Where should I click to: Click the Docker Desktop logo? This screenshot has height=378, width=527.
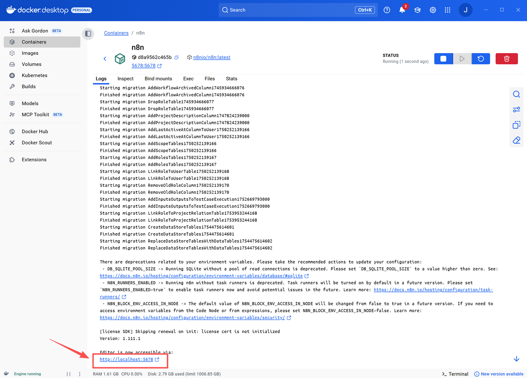37,10
